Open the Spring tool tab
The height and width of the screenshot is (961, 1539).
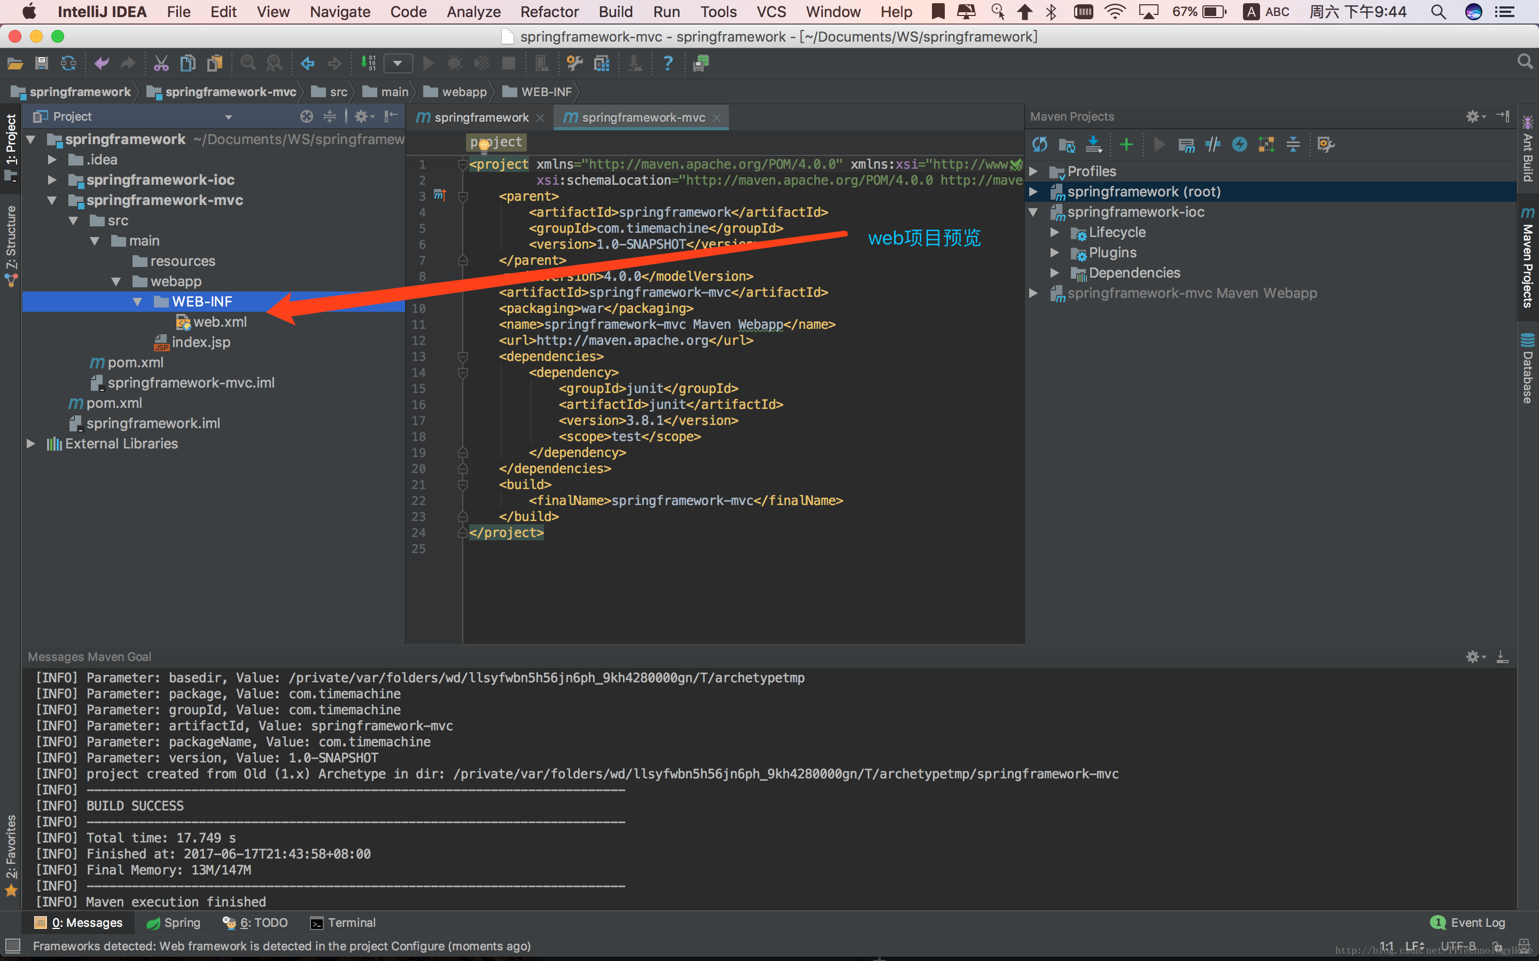coord(173,922)
